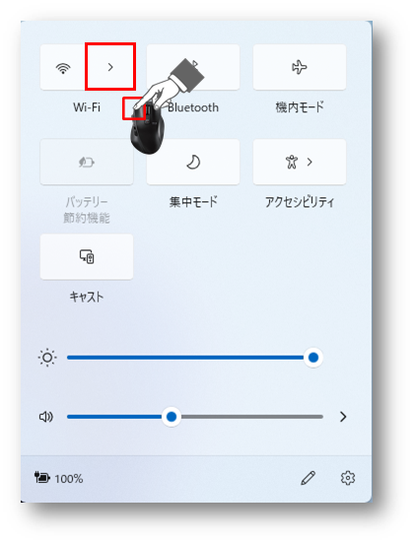The image size is (414, 544).
Task: Open accessibility options with the person icon
Action: 292,162
